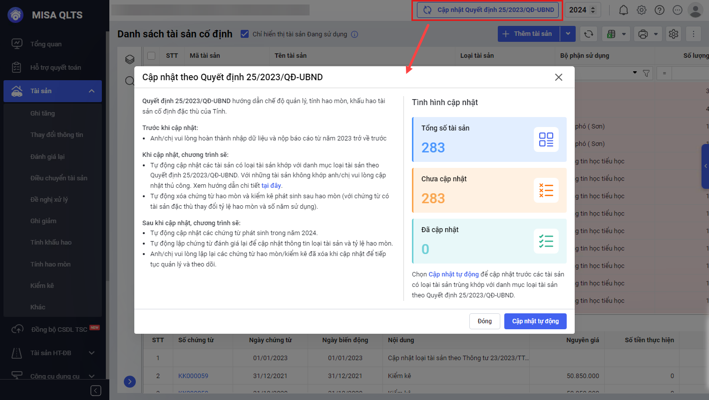Select Kiểm kê in the sidebar menu
This screenshot has height=400, width=709.
[x=42, y=285]
